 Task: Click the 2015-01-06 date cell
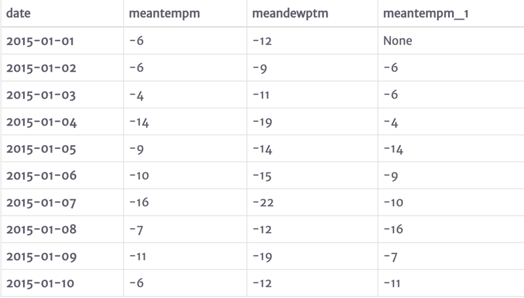click(x=41, y=175)
